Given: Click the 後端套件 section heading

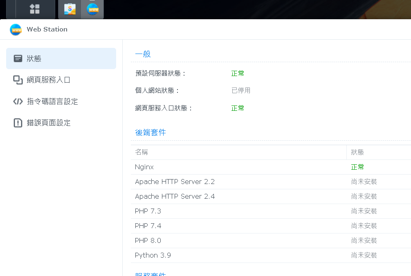Looking at the screenshot, I should point(150,132).
